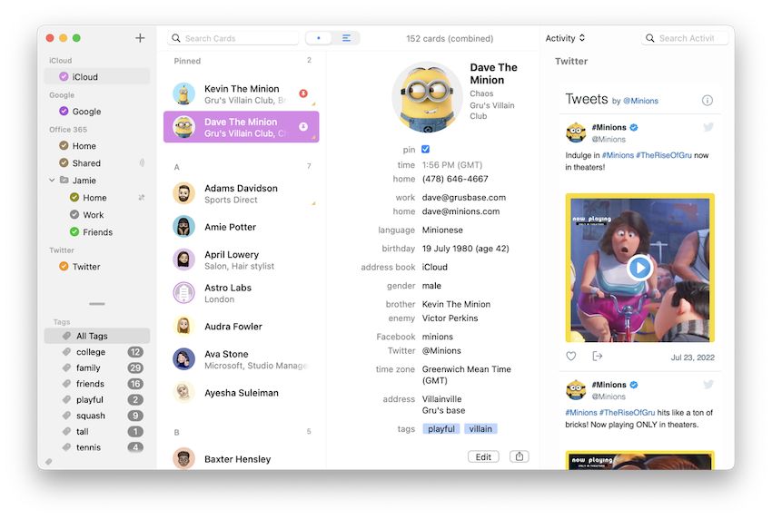This screenshot has height=519, width=772.
Task: Select Office 365 Home group
Action: pos(97,145)
